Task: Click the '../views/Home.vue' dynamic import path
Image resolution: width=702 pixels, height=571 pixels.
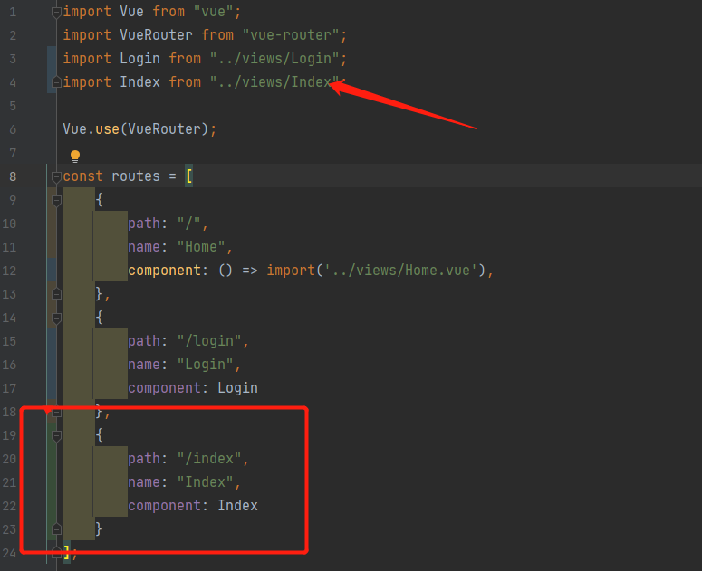Action: pos(400,271)
